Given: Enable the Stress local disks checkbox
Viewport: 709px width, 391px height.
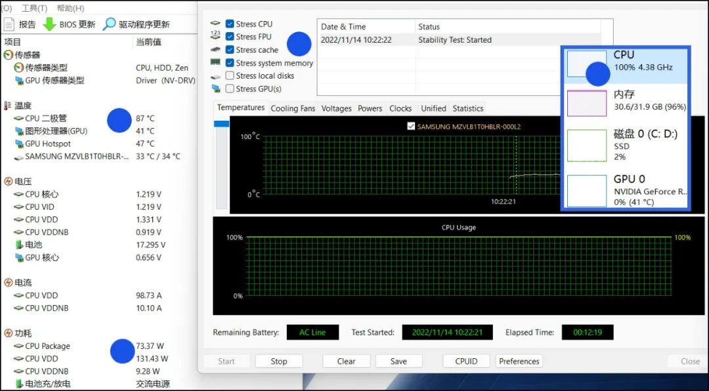Looking at the screenshot, I should click(x=230, y=75).
